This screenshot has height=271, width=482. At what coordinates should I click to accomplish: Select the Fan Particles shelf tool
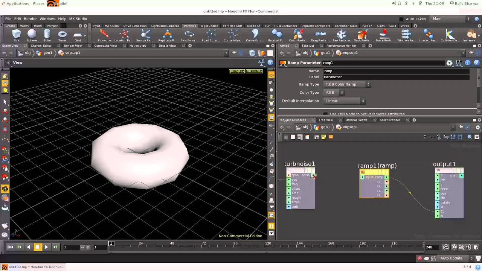tap(342, 36)
